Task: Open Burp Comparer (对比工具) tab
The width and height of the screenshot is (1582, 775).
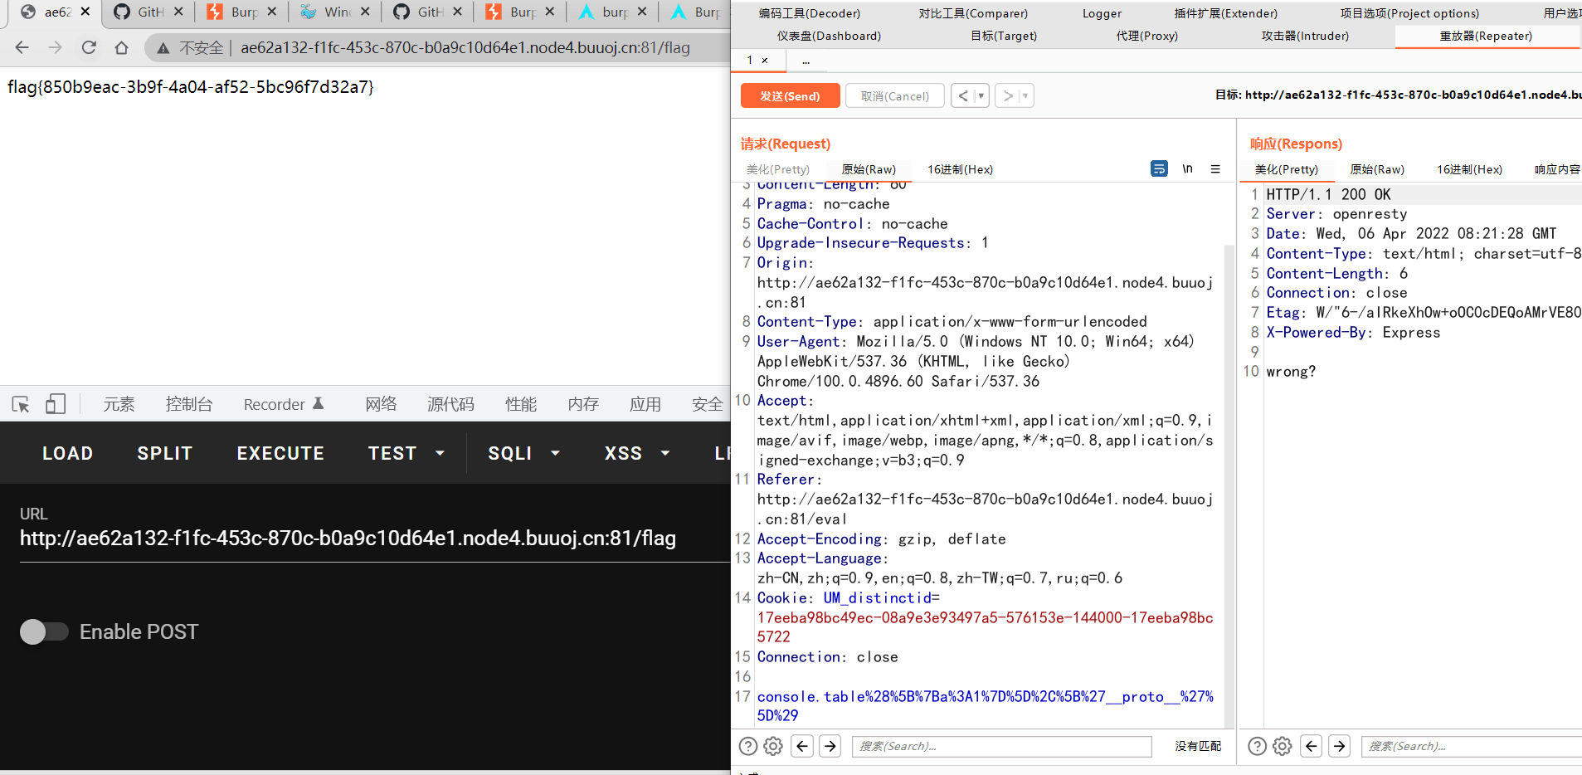Action: click(x=972, y=13)
